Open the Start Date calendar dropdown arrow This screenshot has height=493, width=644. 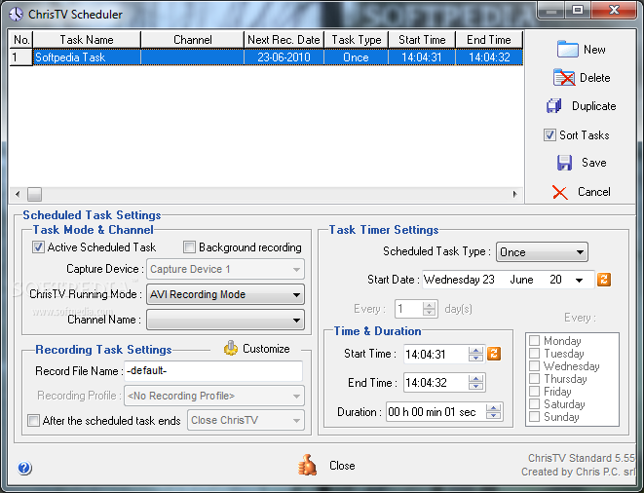pyautogui.click(x=579, y=281)
